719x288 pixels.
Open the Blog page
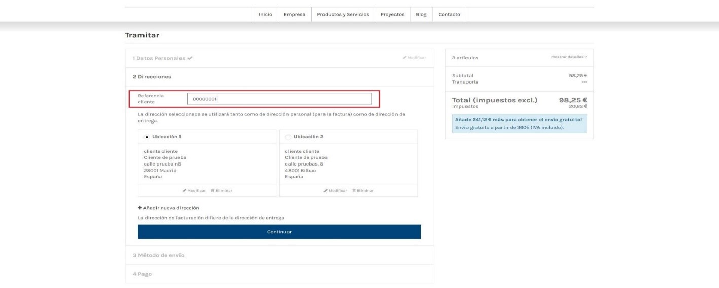pyautogui.click(x=421, y=14)
